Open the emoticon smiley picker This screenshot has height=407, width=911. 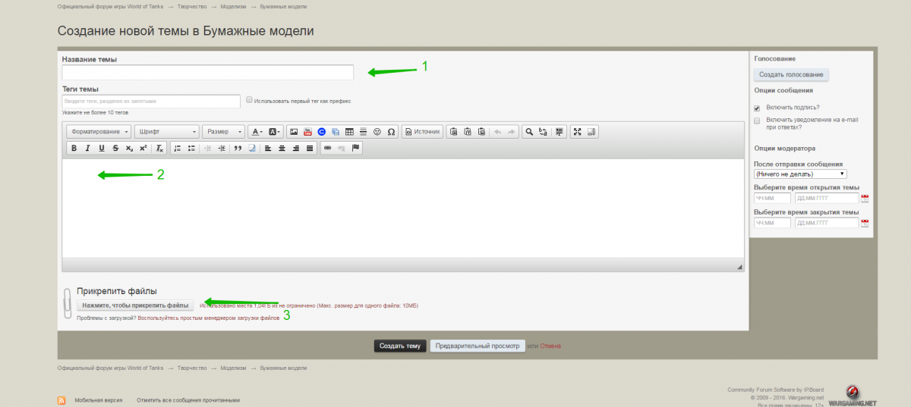click(x=377, y=131)
